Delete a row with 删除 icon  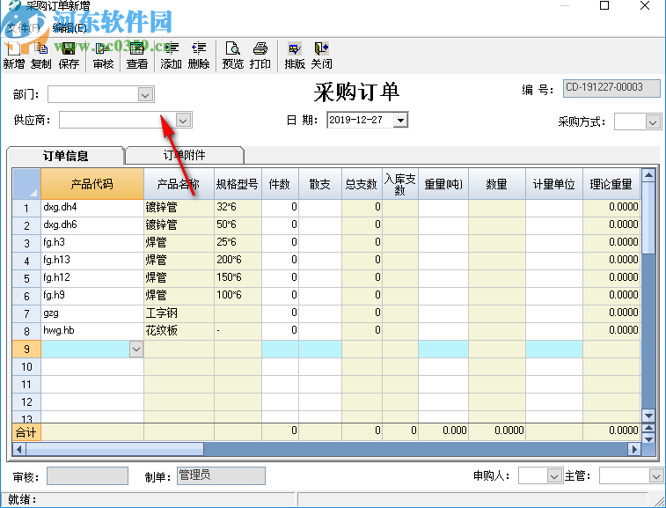[x=199, y=55]
